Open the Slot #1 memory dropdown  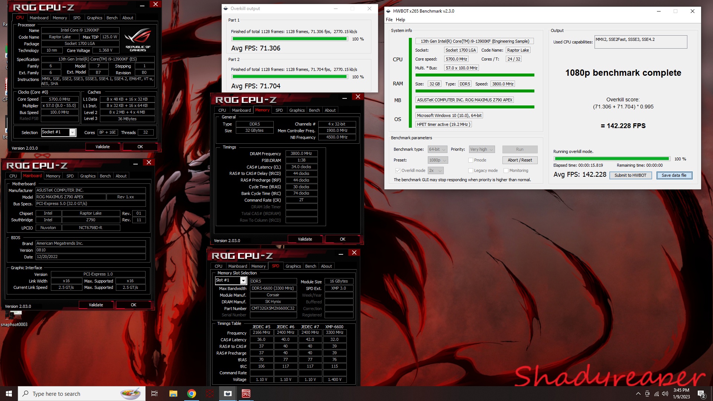pyautogui.click(x=231, y=280)
